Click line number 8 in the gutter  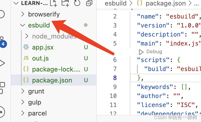click(115, 78)
